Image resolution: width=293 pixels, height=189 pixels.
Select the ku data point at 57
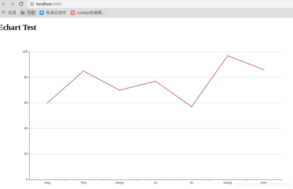point(192,107)
